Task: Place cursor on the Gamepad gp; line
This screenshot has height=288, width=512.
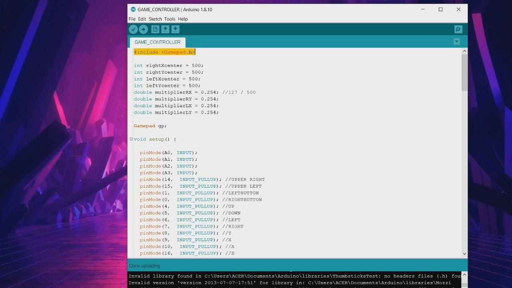Action: [x=150, y=126]
